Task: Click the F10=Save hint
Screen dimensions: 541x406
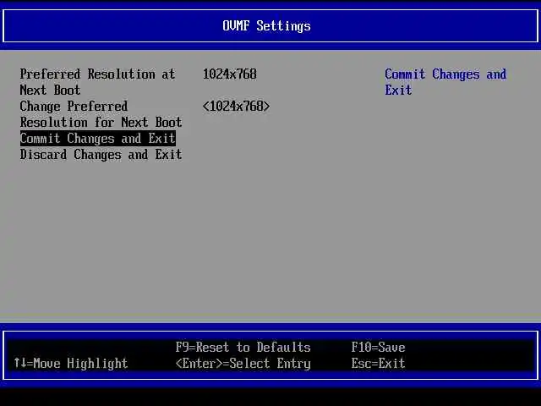Action: 378,347
